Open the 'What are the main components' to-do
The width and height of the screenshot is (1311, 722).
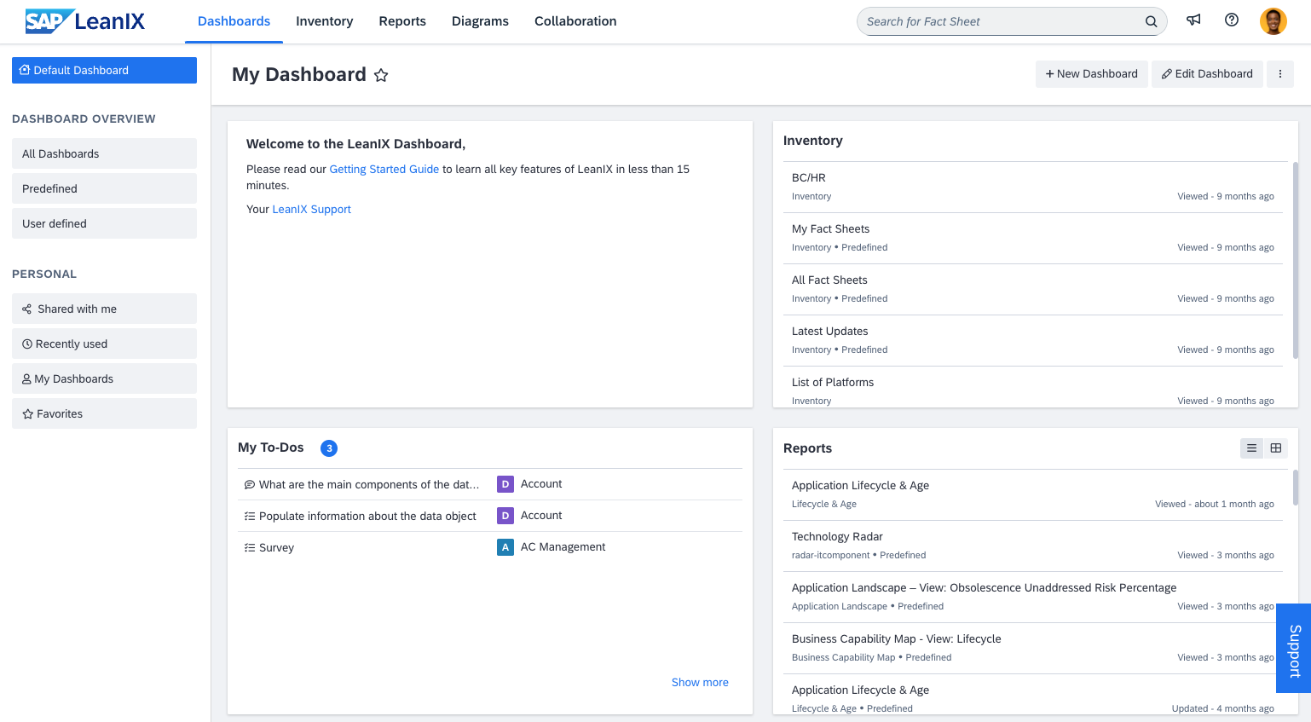coord(369,485)
